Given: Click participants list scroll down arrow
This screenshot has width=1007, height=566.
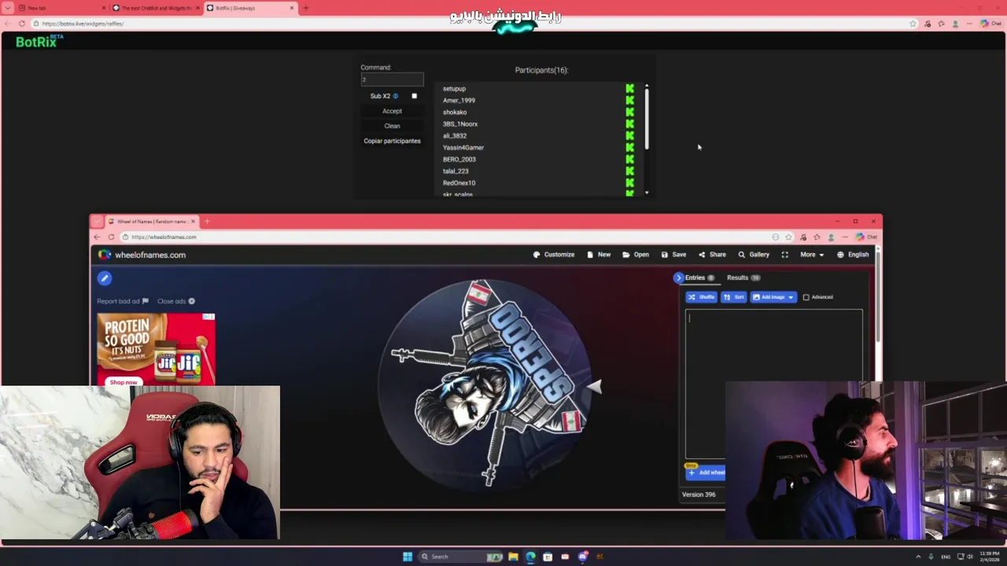Looking at the screenshot, I should pos(647,193).
